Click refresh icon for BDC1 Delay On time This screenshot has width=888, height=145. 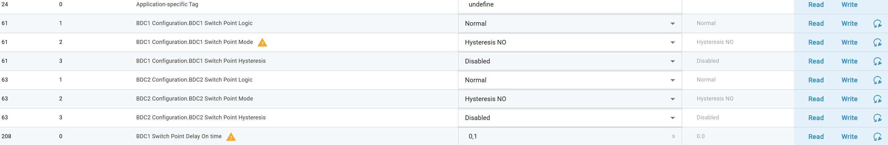pyautogui.click(x=877, y=137)
